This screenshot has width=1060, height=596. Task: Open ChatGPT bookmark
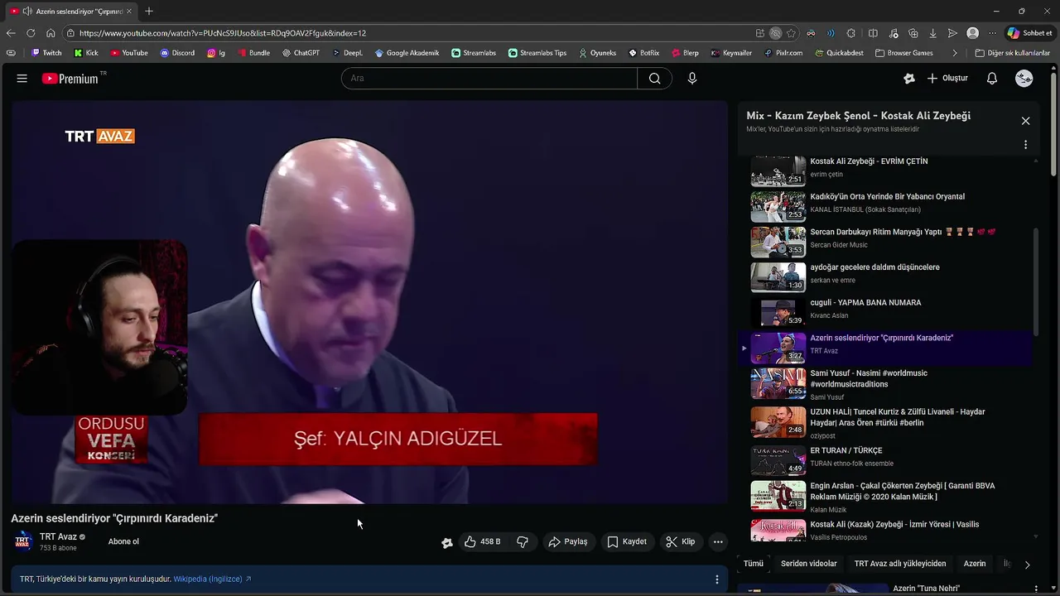301,53
